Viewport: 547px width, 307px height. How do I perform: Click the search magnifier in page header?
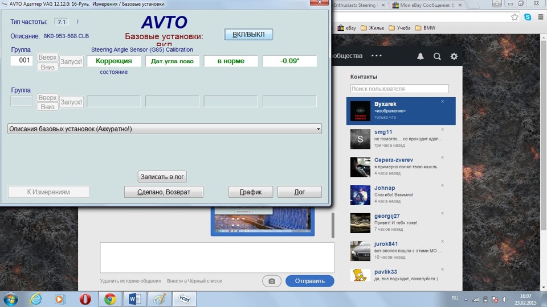tap(437, 56)
